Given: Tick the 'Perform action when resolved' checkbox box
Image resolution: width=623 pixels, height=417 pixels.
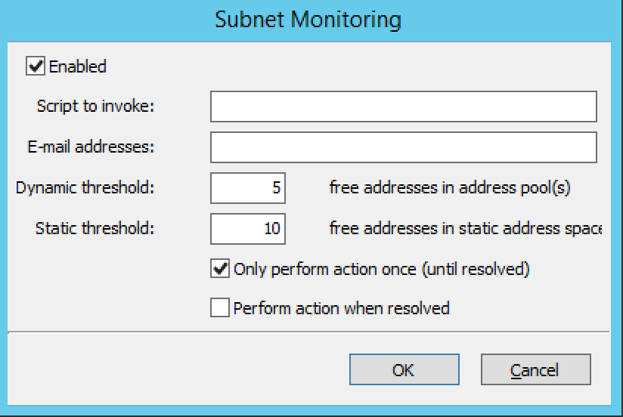Looking at the screenshot, I should (220, 308).
